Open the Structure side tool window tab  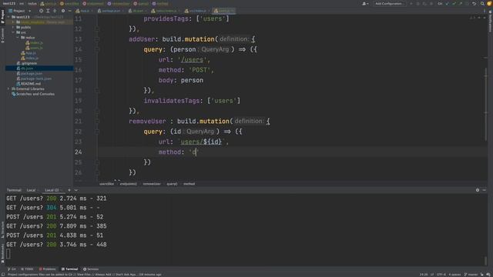click(x=2, y=230)
